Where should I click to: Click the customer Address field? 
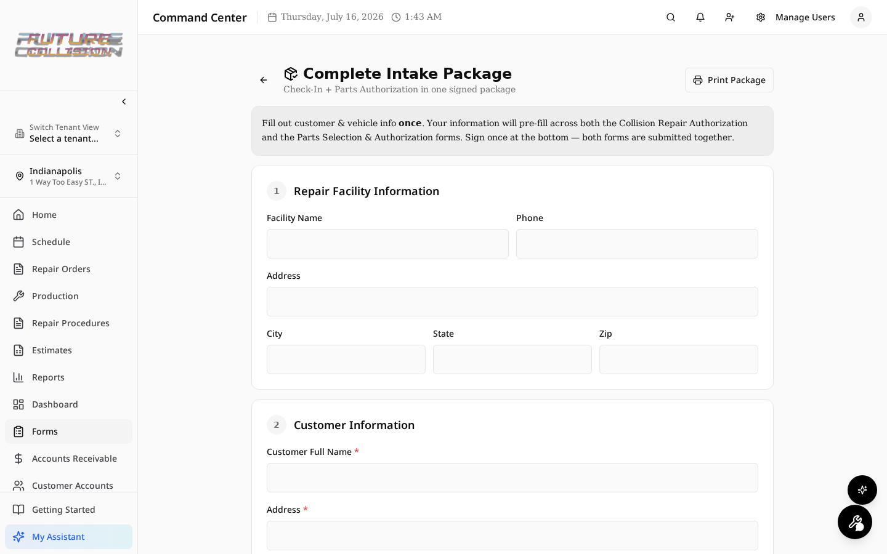[x=512, y=536]
